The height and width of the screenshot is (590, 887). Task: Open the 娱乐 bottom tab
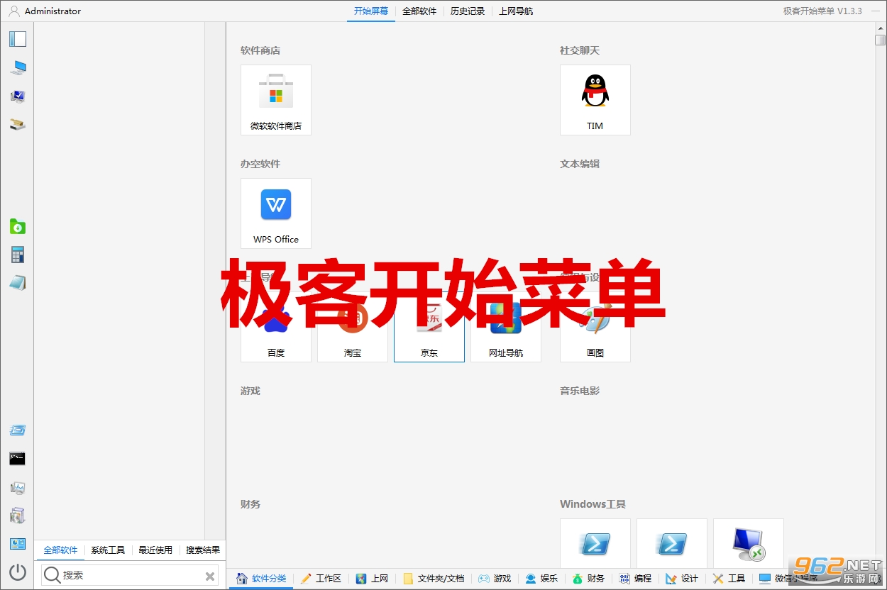[541, 579]
